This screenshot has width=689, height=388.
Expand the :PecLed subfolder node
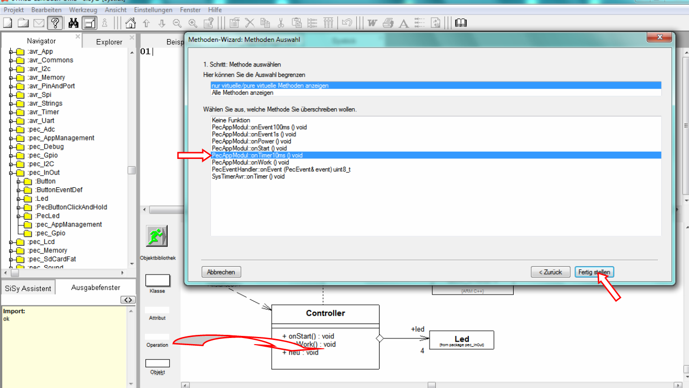(18, 216)
